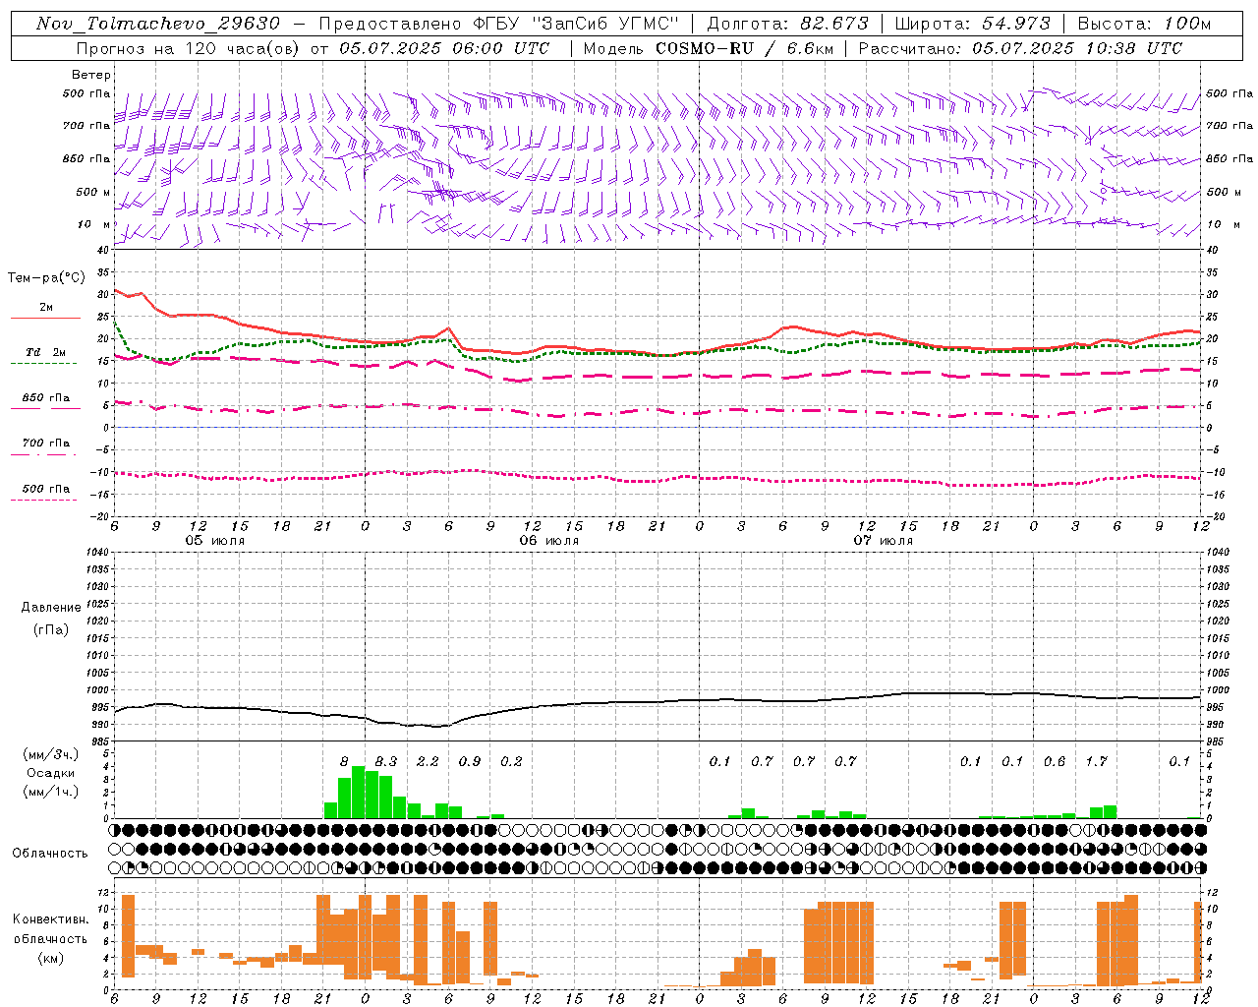Screen dimensions: 1258x1007
Task: Click the (гПа) unit label under Давление
Action: [51, 630]
